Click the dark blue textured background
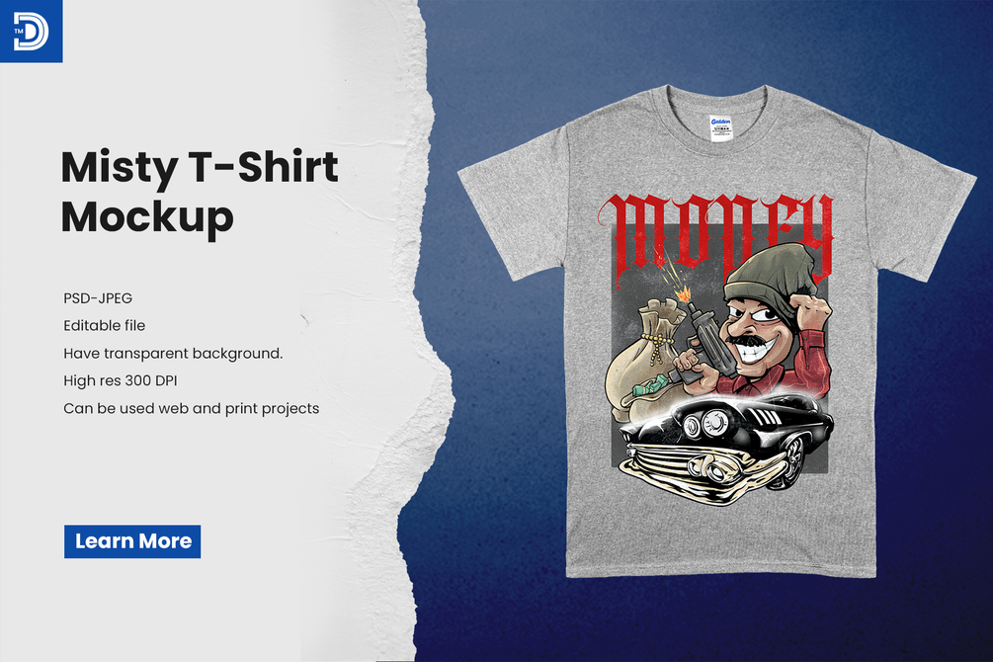 point(494,507)
